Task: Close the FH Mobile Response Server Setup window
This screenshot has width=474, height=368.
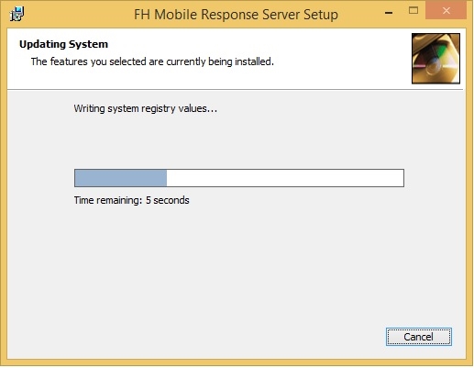Action: coord(446,11)
